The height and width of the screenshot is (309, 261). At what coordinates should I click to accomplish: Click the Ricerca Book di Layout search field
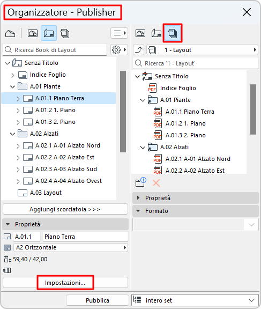[55, 50]
